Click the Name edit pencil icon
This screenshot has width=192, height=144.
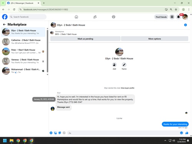[x=124, y=65]
